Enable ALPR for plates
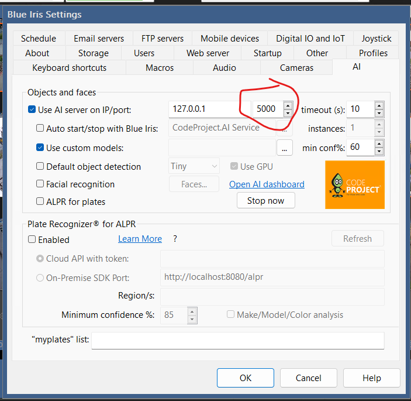This screenshot has height=401, width=411. 40,201
